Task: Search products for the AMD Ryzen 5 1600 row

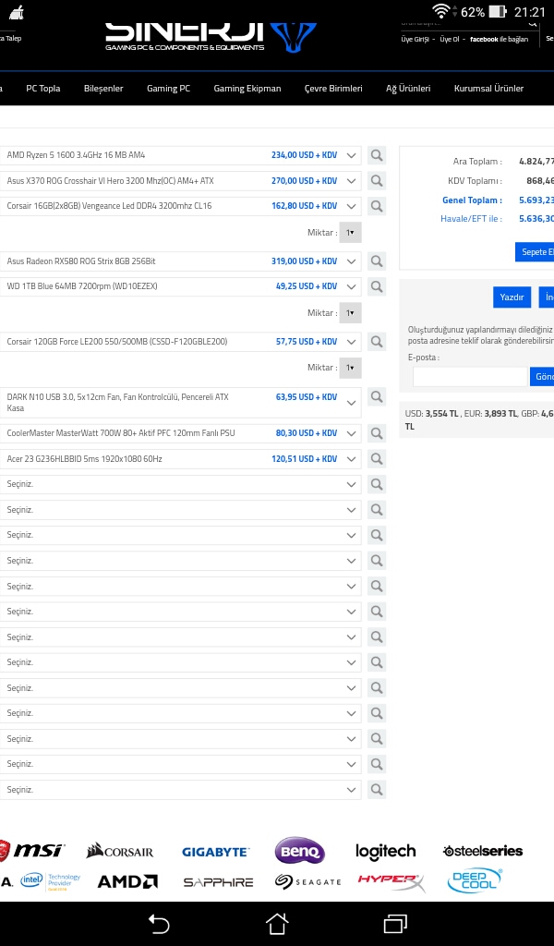Action: [x=377, y=155]
